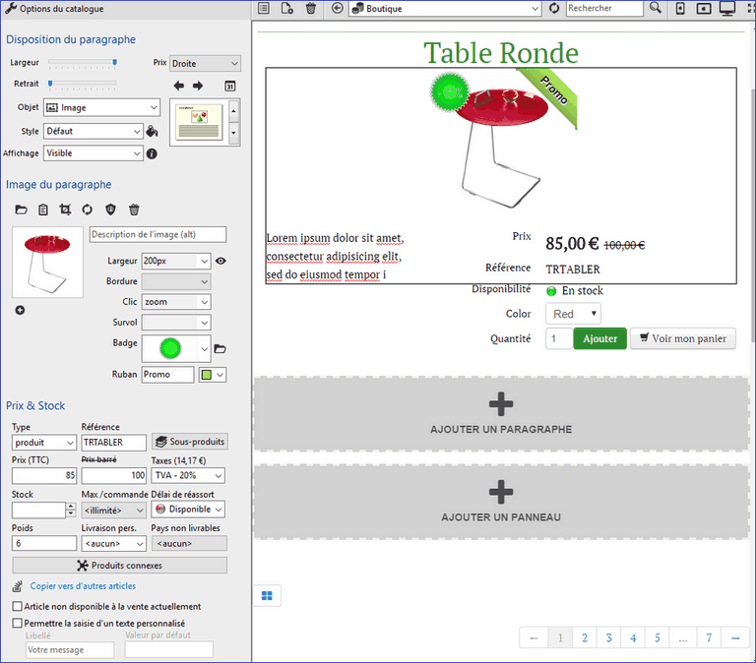The image size is (756, 663).
Task: Click the calendar icon under Prix
Action: (x=230, y=87)
